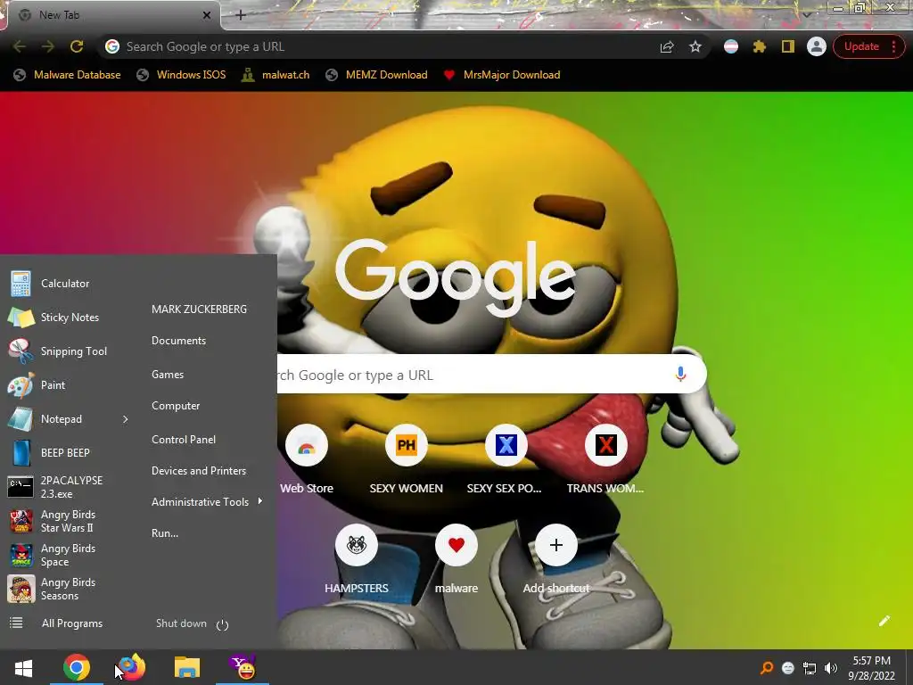Click the Windows Start button
The width and height of the screenshot is (913, 685).
[23, 667]
